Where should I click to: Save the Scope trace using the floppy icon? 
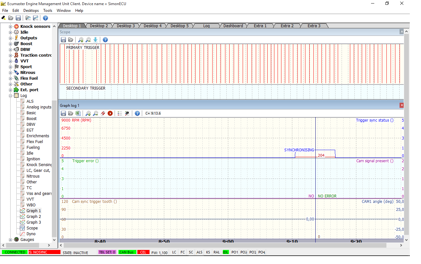(x=63, y=40)
